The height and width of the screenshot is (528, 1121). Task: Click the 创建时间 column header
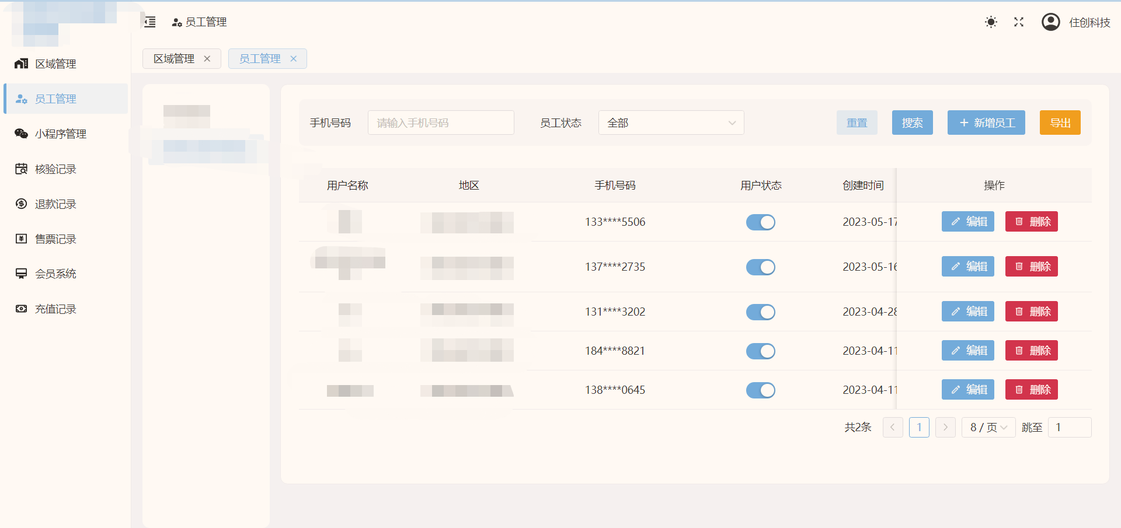pos(863,186)
